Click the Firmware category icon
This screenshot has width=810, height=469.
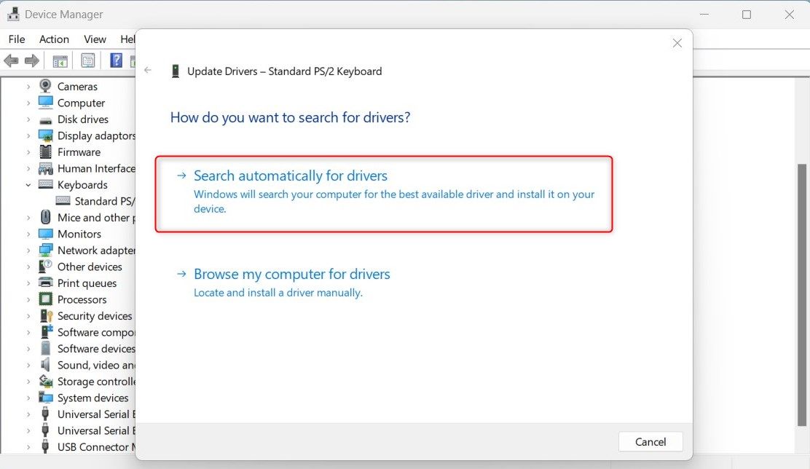[46, 151]
